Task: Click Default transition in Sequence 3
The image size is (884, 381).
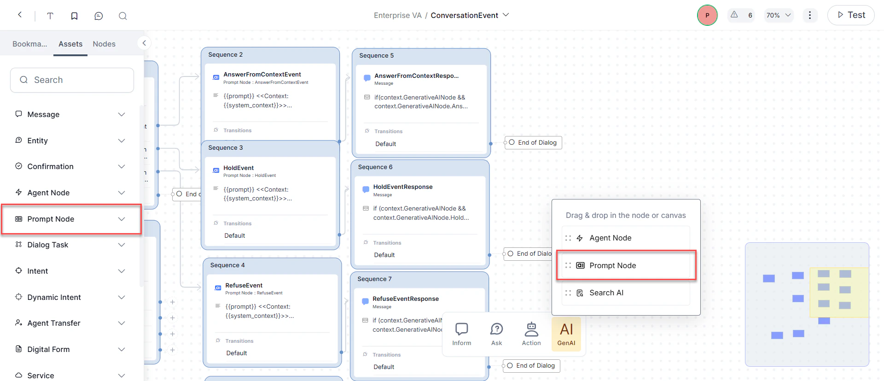Action: click(x=235, y=235)
